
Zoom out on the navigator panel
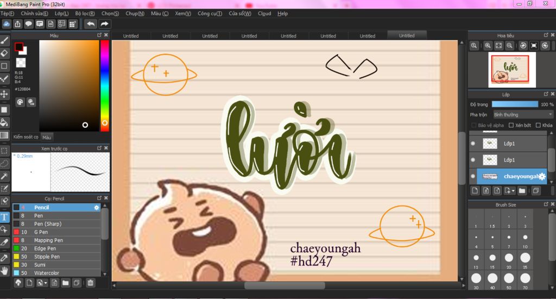(x=509, y=46)
